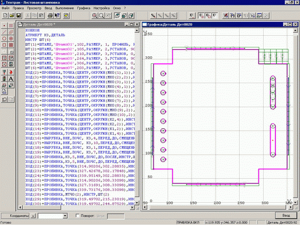Activate the context help arrow icon
The height and width of the screenshot is (225, 300).
[57, 15]
